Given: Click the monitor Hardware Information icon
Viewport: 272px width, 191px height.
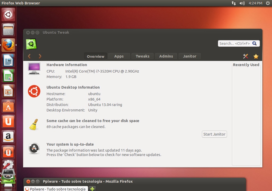Looking at the screenshot, I should click(x=34, y=68).
